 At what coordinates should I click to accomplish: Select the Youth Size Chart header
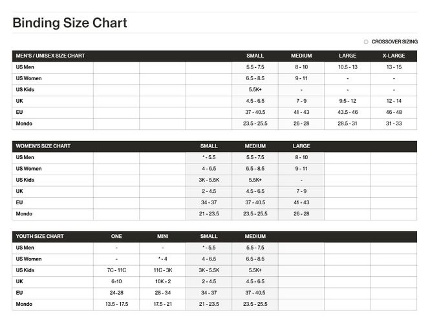click(x=39, y=236)
